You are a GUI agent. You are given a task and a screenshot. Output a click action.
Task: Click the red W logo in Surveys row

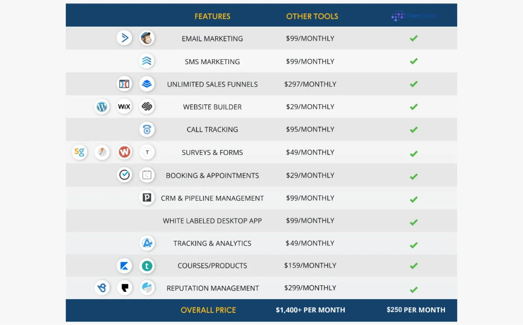tap(125, 152)
